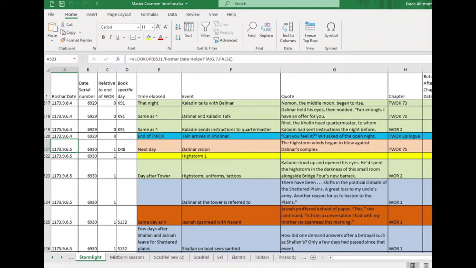
Task: Open Find with magnifier icon
Action: point(252,30)
